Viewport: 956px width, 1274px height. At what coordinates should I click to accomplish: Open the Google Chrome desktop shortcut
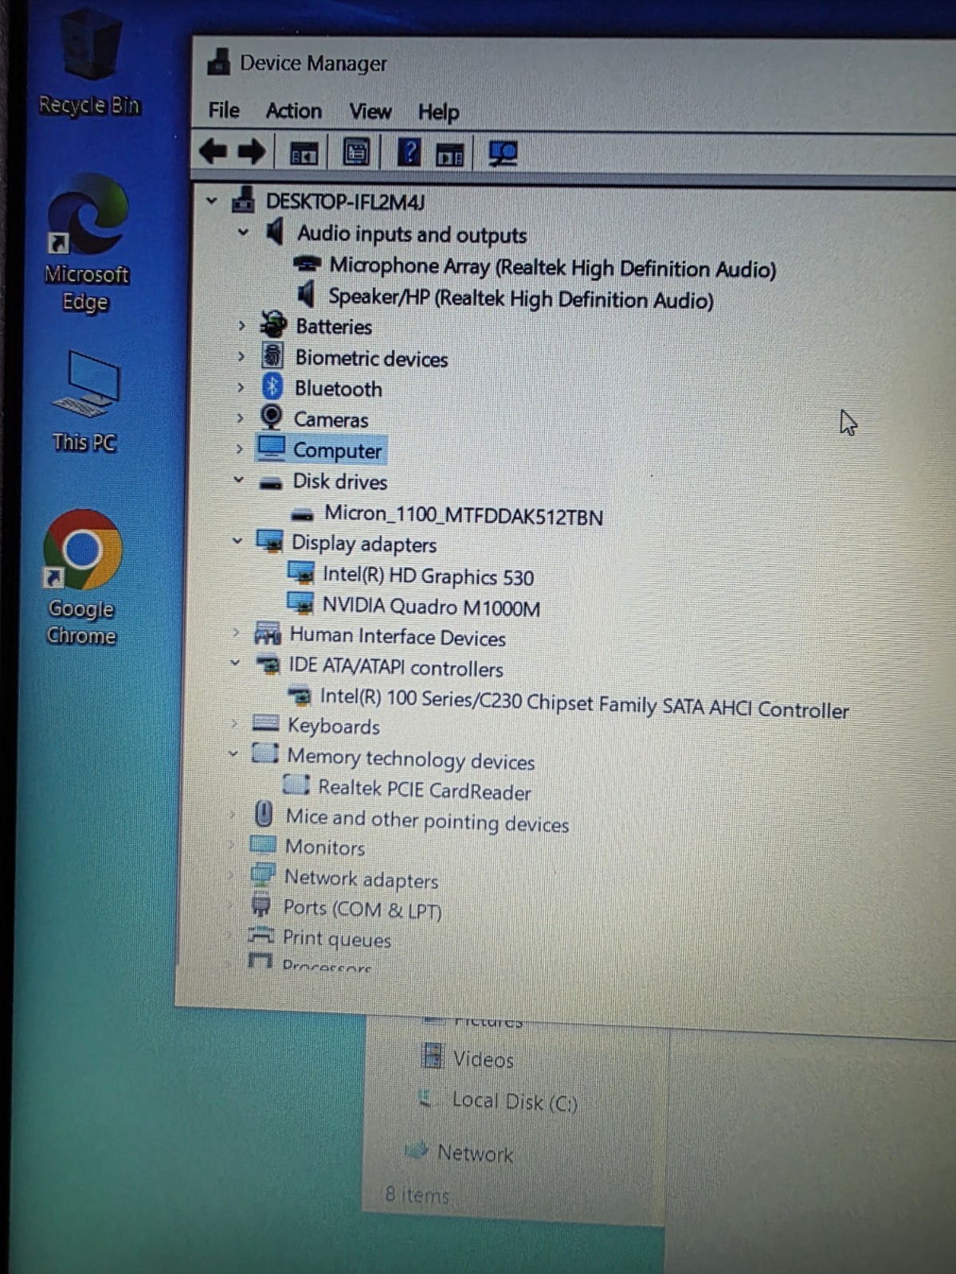click(x=81, y=578)
